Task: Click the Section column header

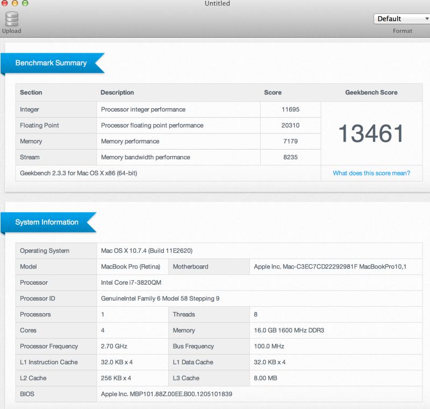Action: pos(31,93)
